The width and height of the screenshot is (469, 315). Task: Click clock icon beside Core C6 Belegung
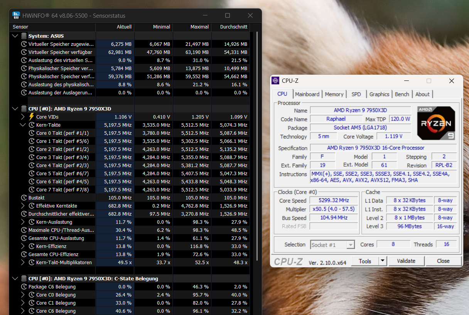click(32, 311)
